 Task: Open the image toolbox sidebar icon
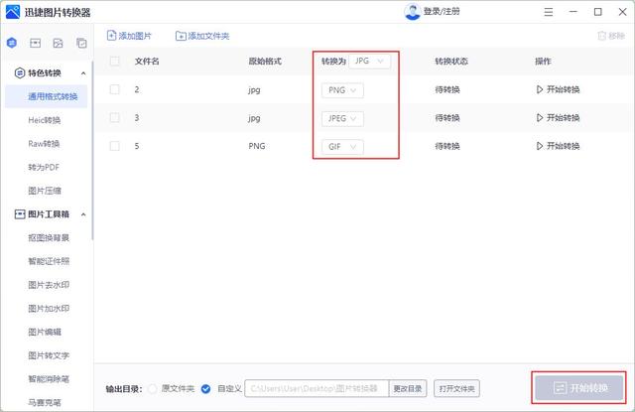(36, 43)
